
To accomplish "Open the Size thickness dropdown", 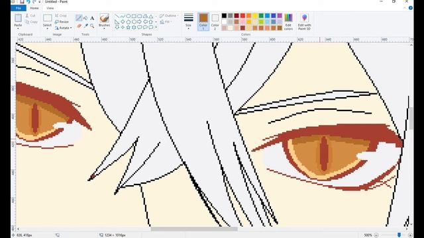I will [188, 22].
